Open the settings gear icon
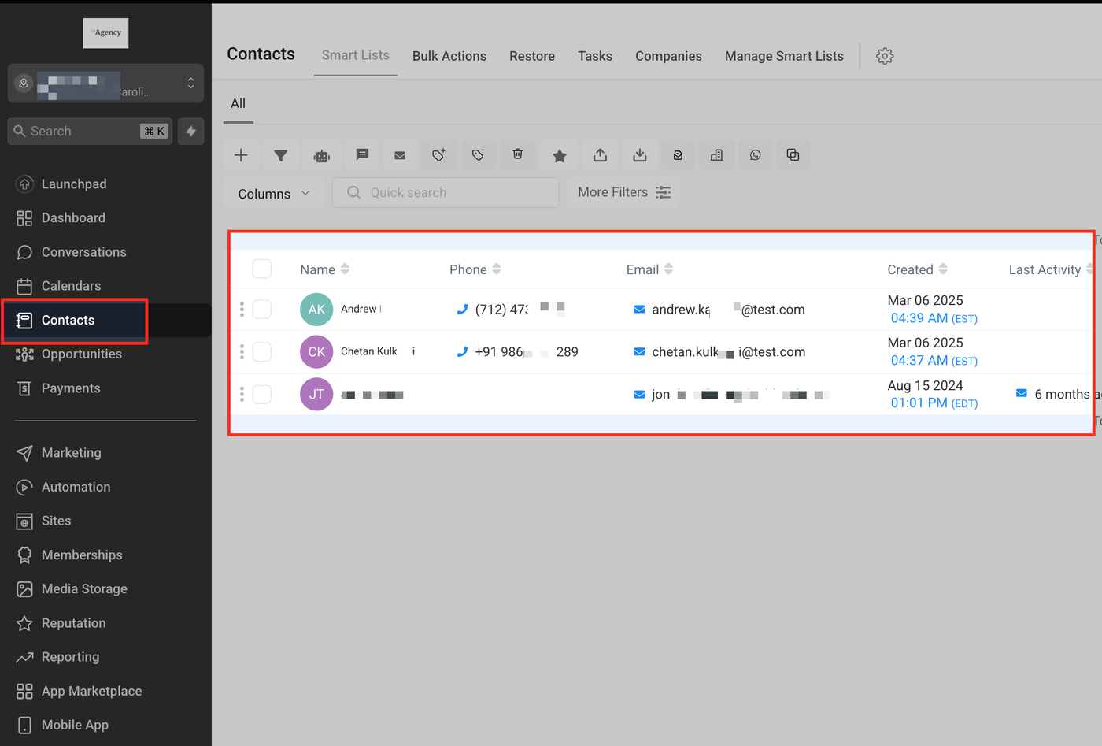Viewport: 1102px width, 746px height. (885, 56)
